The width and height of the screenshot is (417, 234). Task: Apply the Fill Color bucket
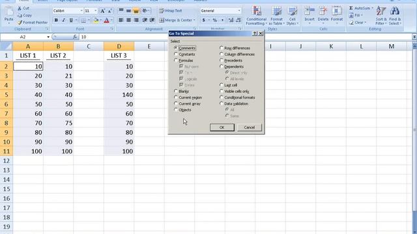click(96, 20)
